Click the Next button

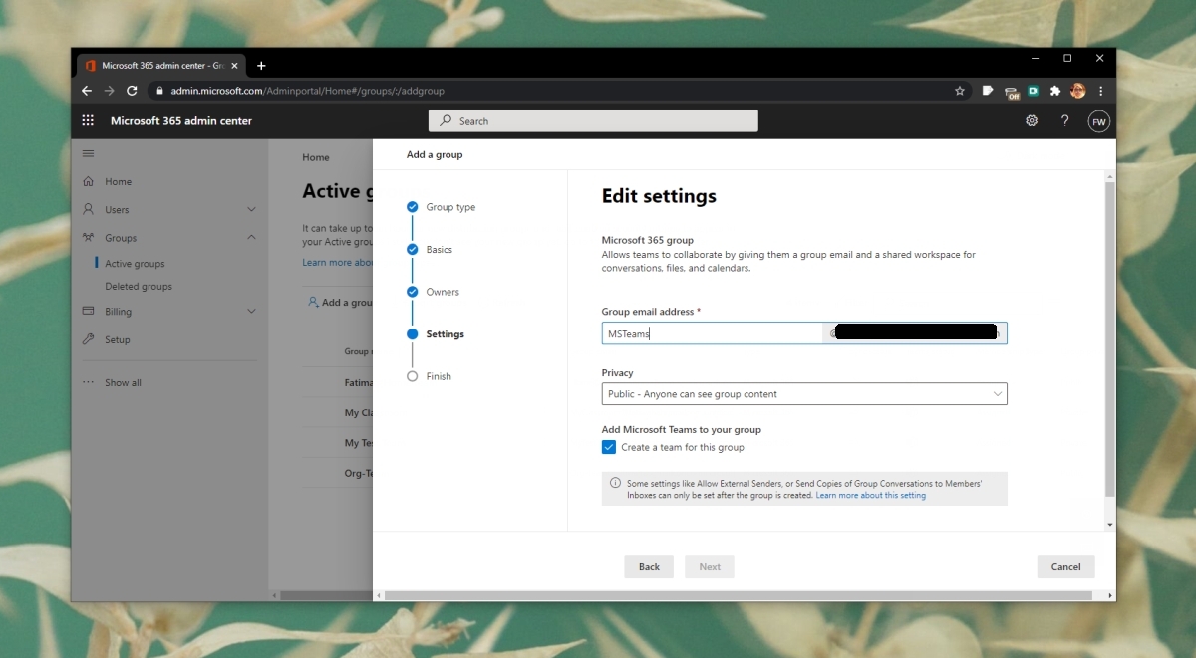click(x=709, y=566)
